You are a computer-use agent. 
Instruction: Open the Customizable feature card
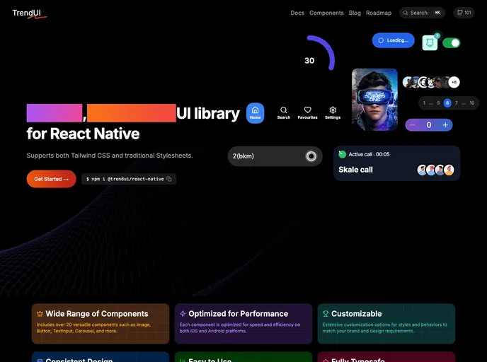[x=386, y=324]
